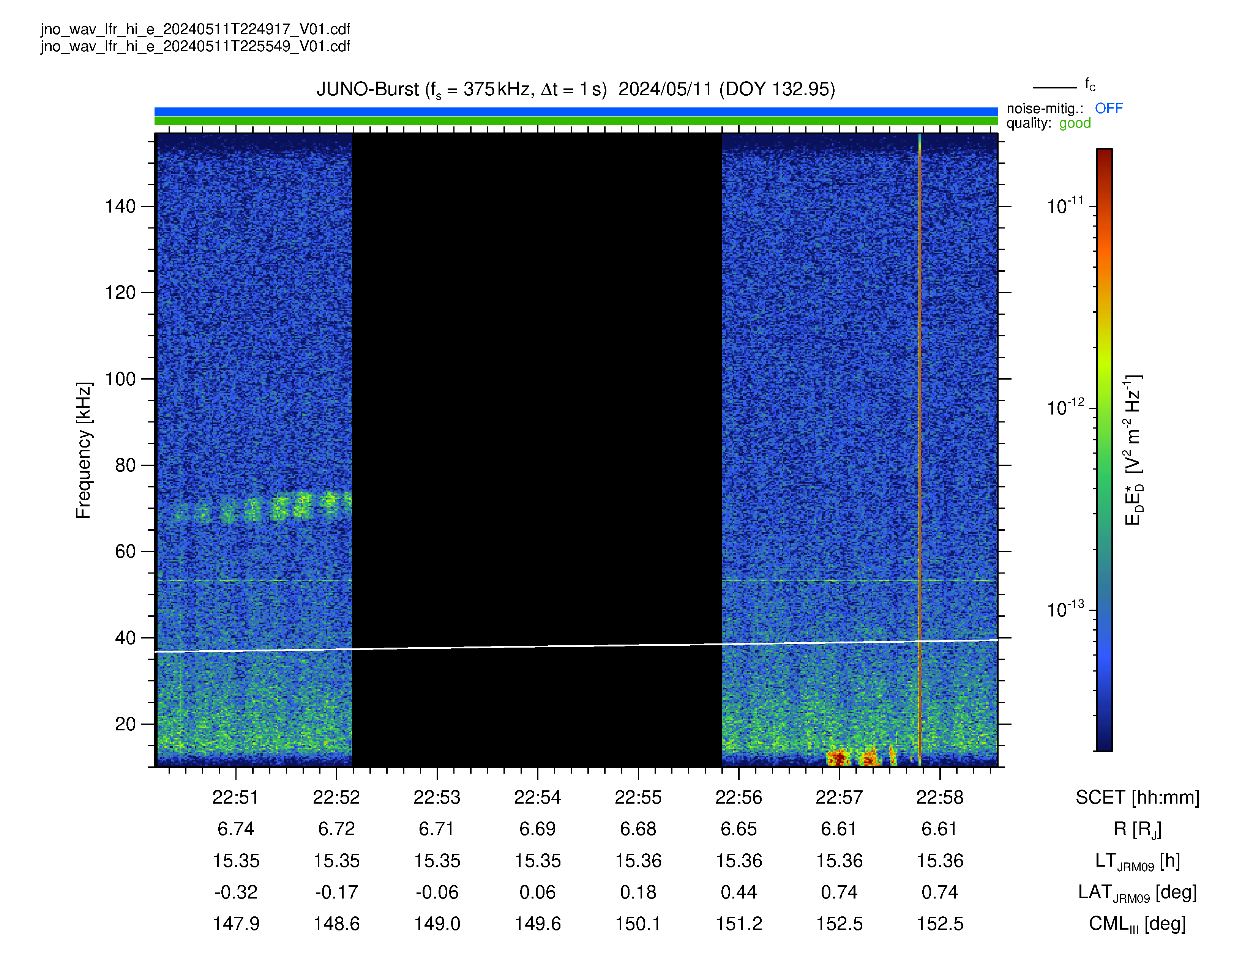This screenshot has width=1253, height=968.
Task: Click the 22:51 time axis label
Action: [x=235, y=797]
